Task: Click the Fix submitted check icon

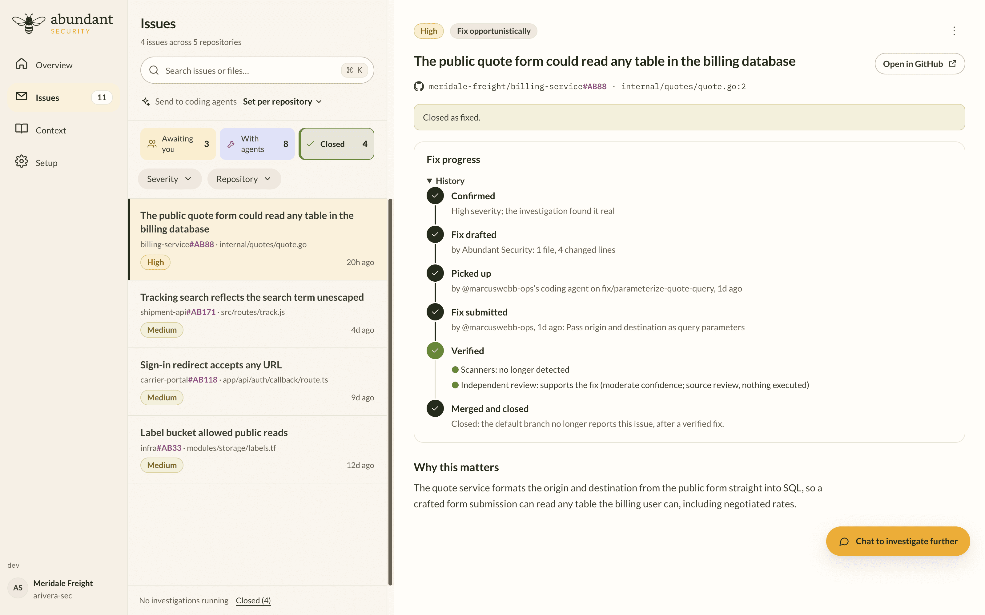Action: click(x=435, y=311)
